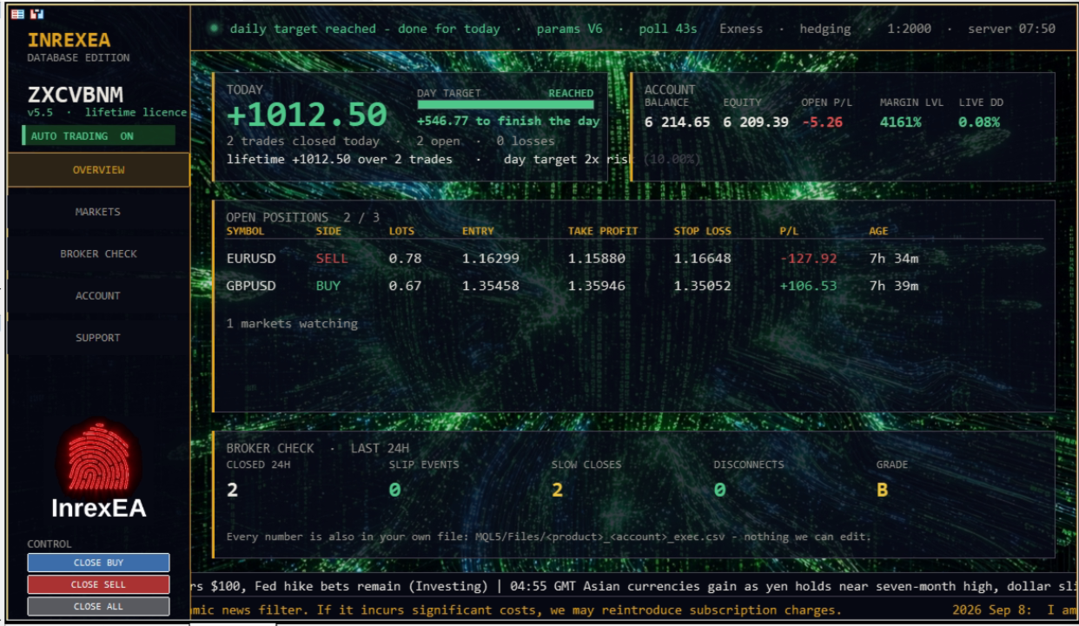Screen dimensions: 1079x626
Task: Select the GBPUSD symbol in open positions
Action: (x=252, y=286)
